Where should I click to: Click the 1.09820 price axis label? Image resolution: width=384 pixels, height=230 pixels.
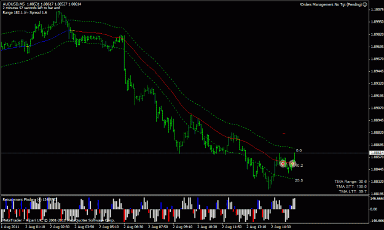tap(377, 34)
